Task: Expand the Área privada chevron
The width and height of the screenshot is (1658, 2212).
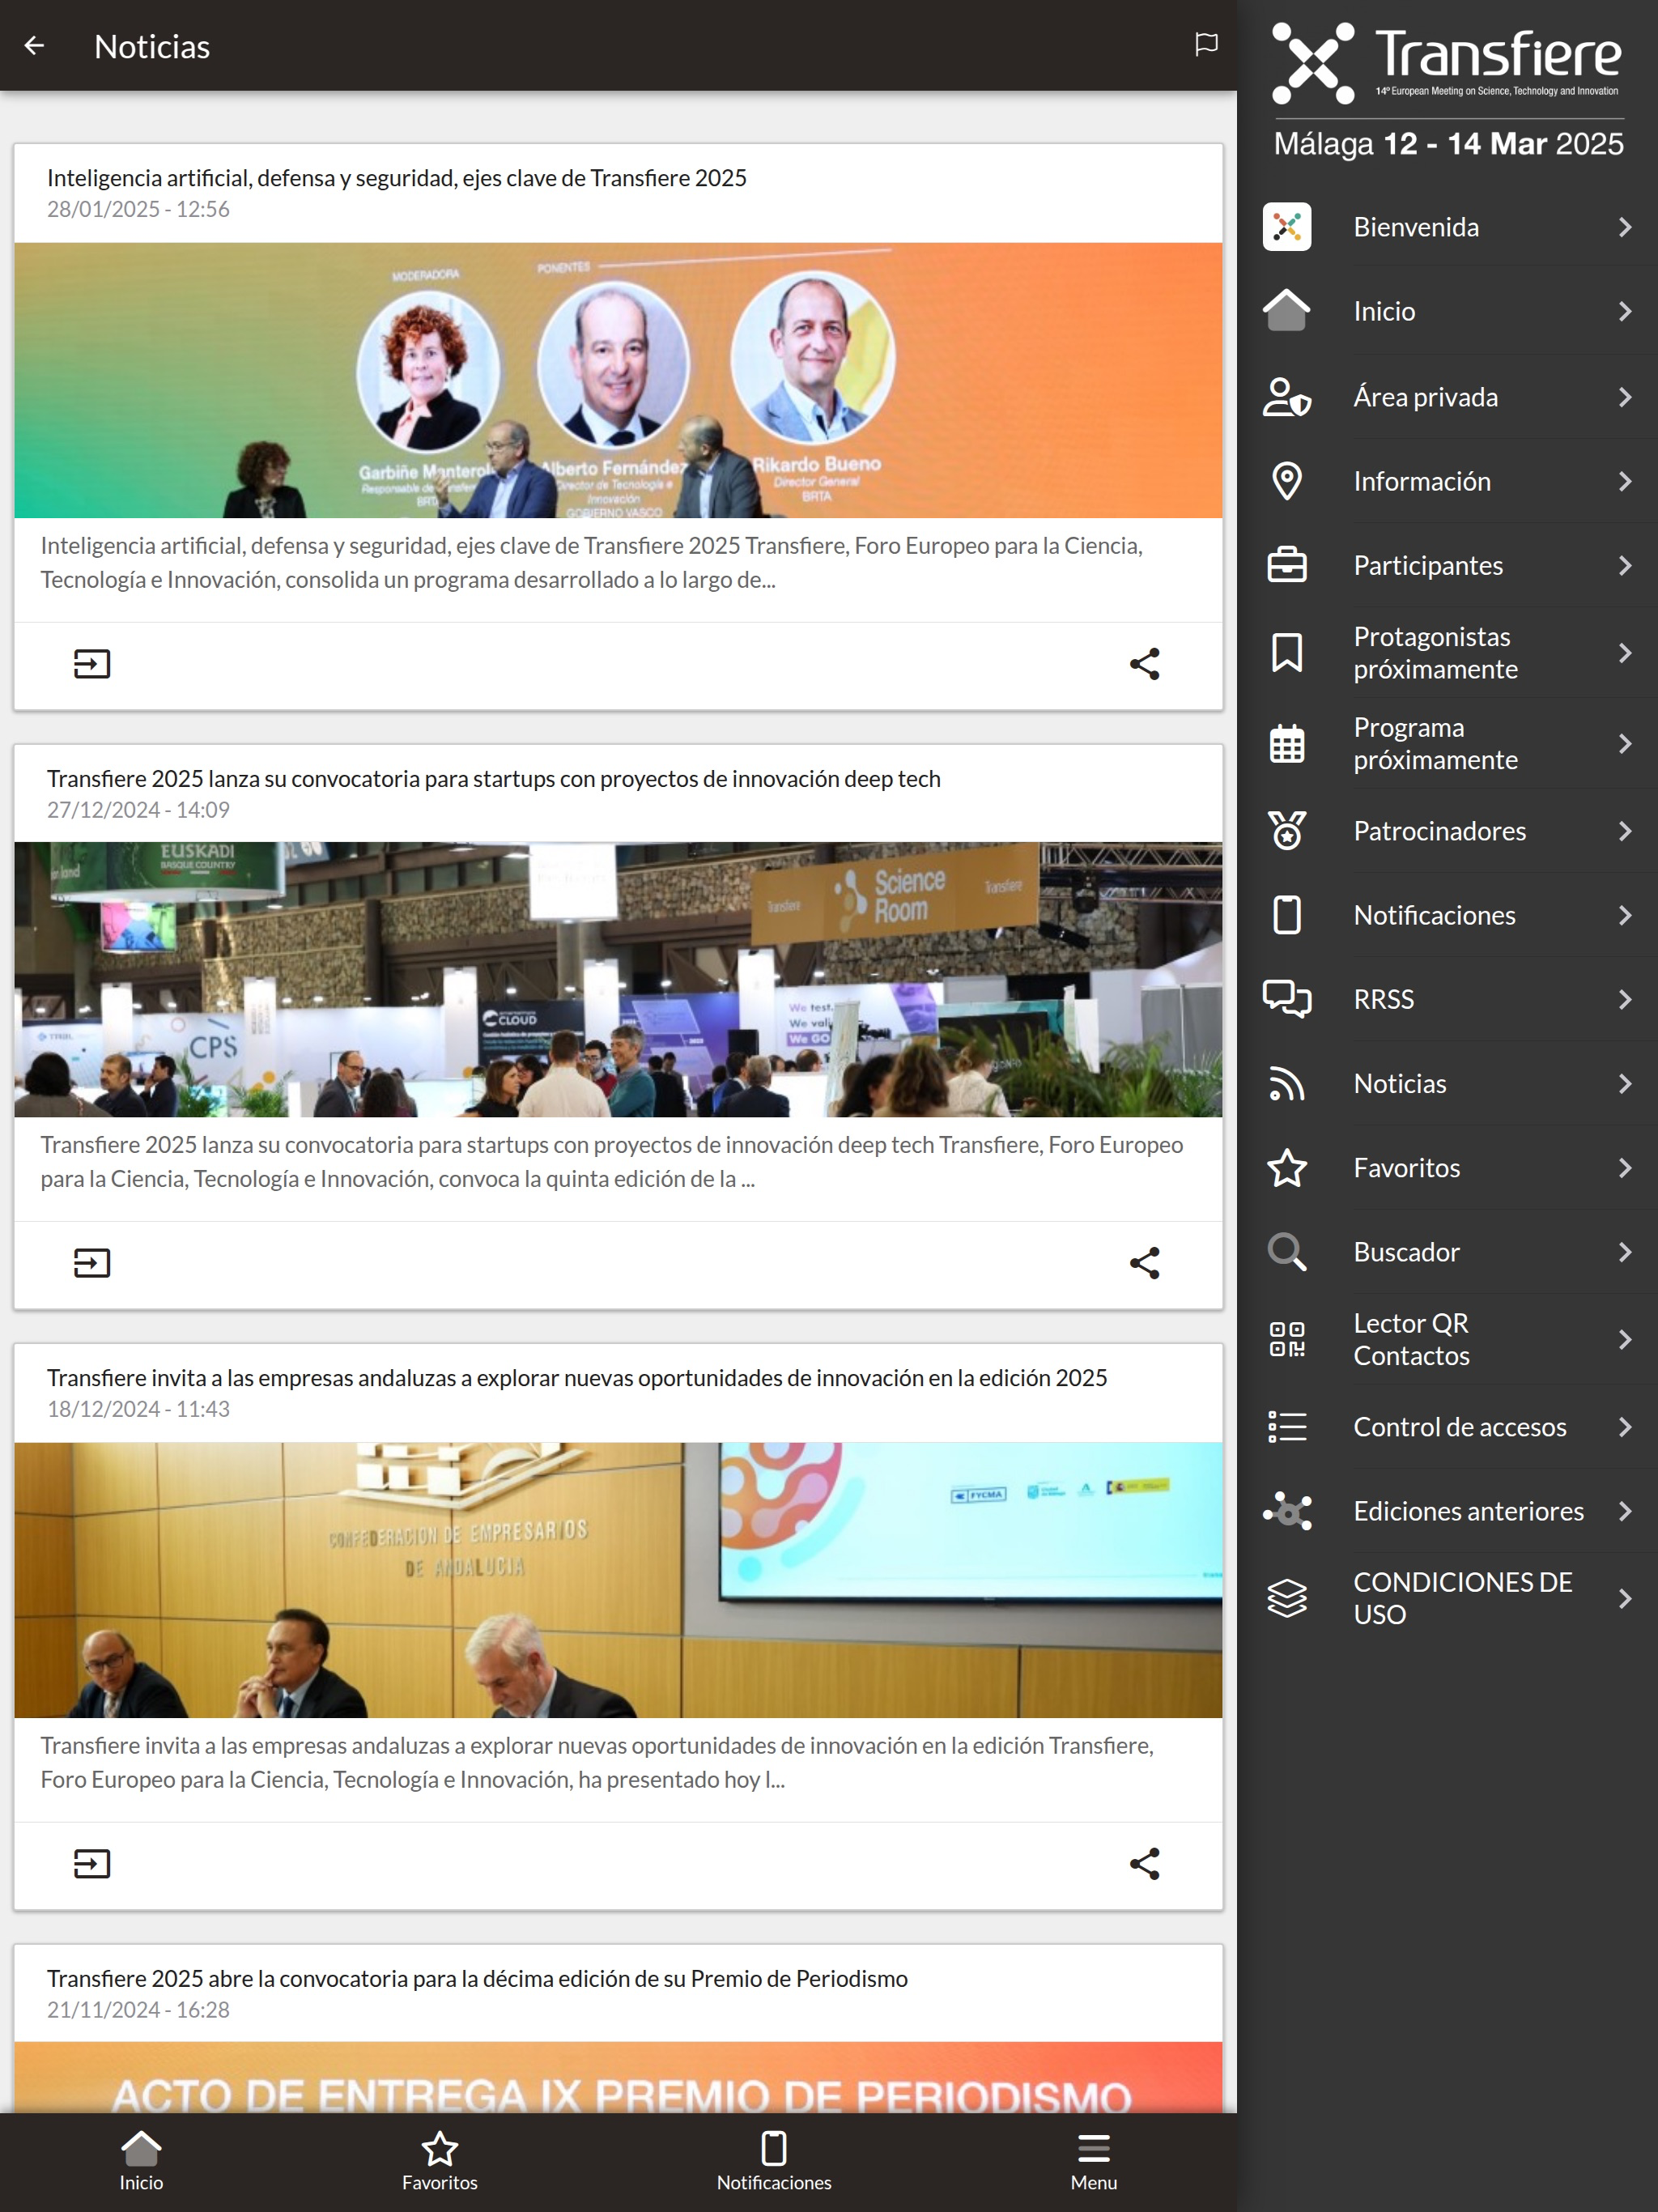Action: (1625, 397)
